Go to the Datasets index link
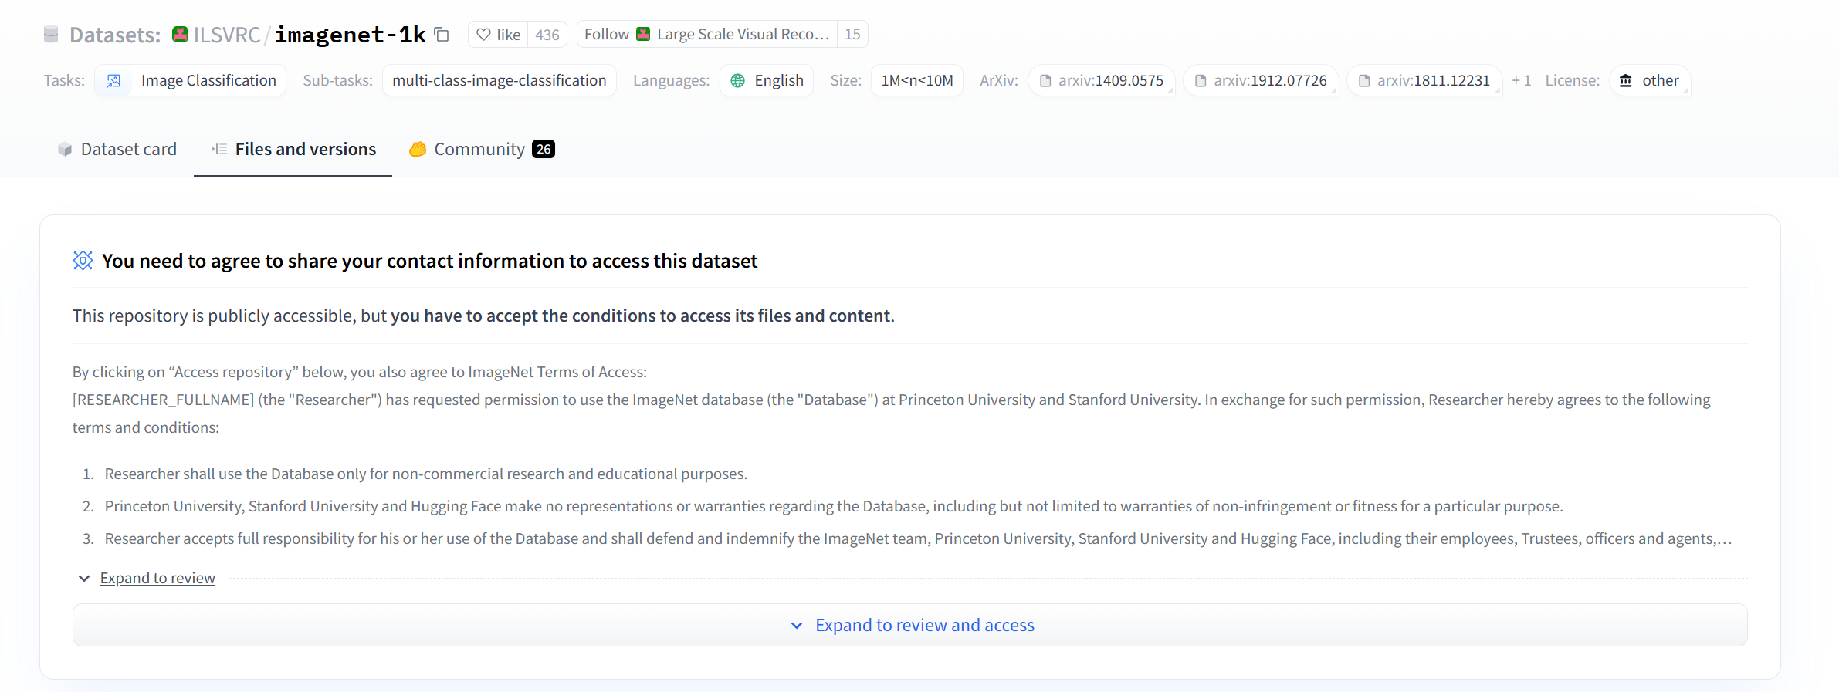 coord(115,35)
